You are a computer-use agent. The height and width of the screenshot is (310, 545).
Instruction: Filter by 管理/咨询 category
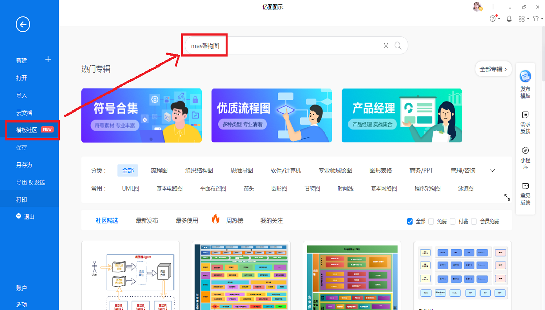(x=463, y=171)
